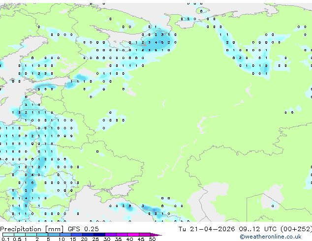Click the 'Tu 21-04-2026' date text
Viewport: 312px width, 241px height.
[207, 229]
